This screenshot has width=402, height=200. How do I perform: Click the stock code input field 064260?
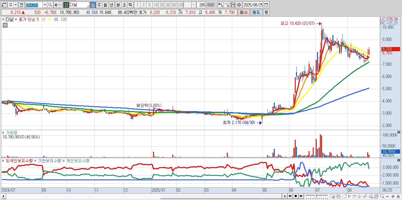[34, 5]
